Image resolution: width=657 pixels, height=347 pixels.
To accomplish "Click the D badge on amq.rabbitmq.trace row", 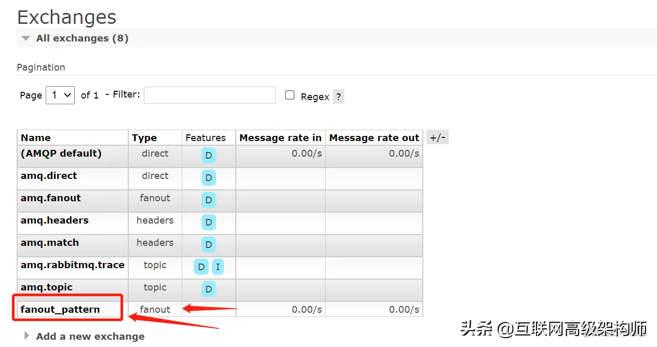I will (200, 267).
